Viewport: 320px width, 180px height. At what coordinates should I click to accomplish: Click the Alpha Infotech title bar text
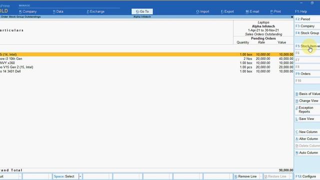(x=142, y=17)
